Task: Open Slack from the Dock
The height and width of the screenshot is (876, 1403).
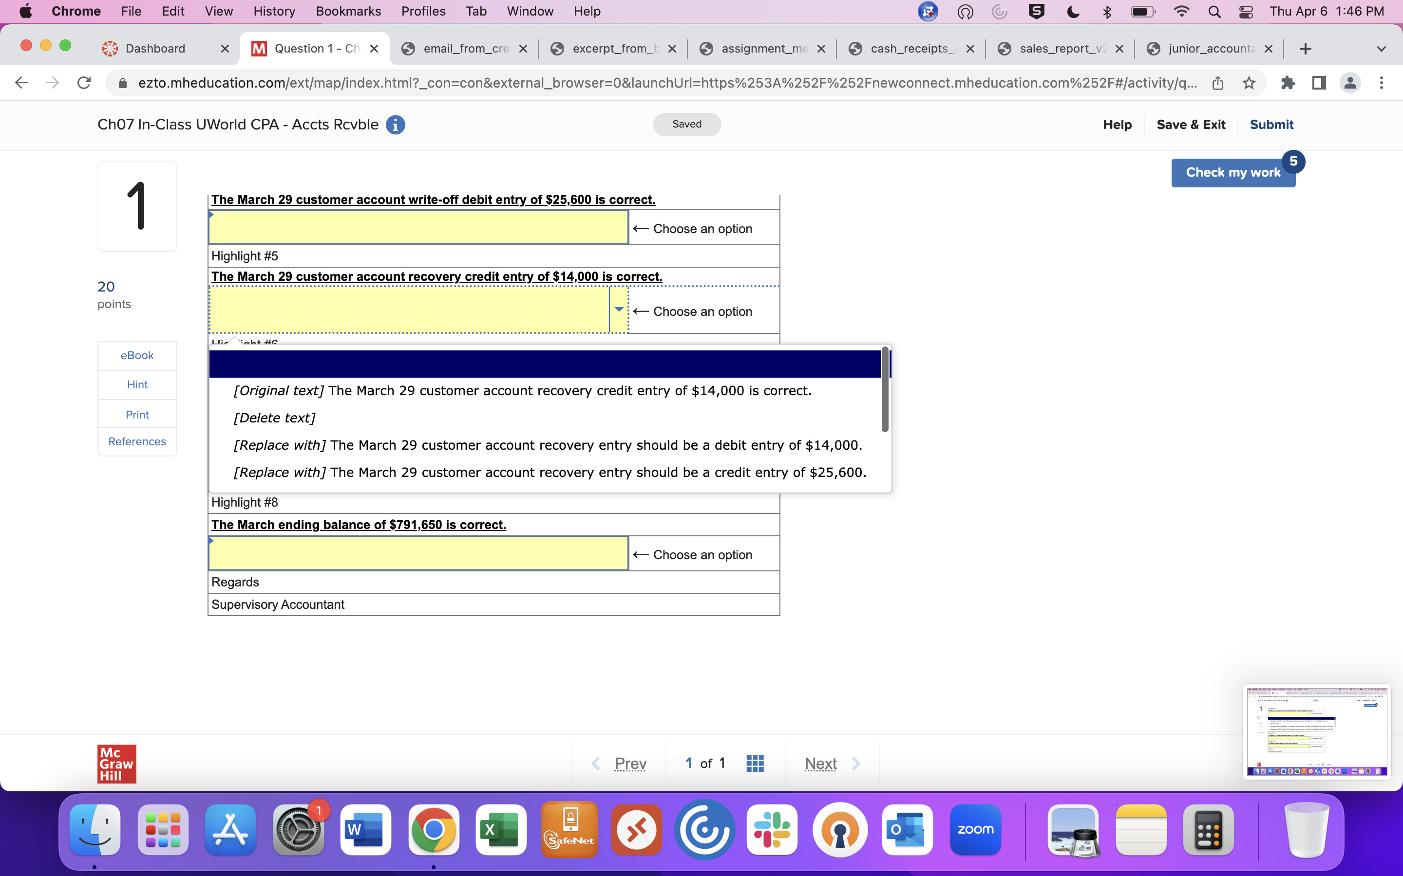Action: coord(772,830)
